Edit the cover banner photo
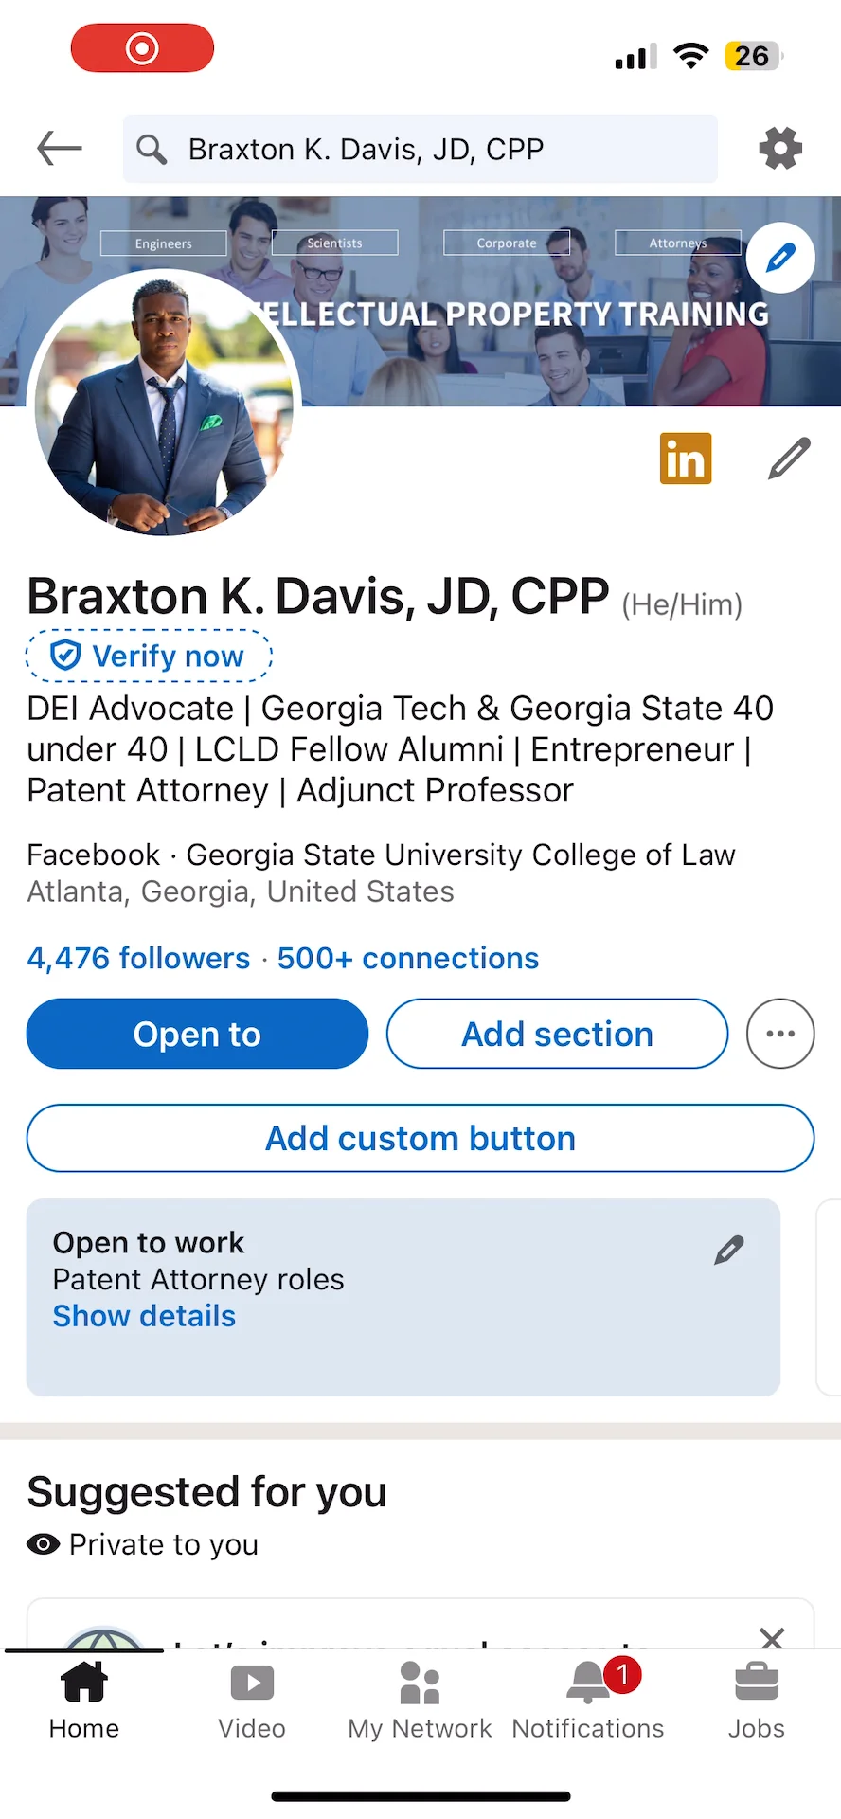 coord(780,258)
